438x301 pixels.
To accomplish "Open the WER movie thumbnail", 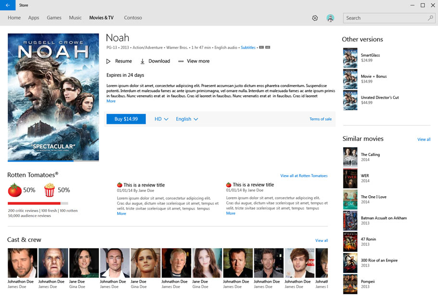I will tap(350, 178).
